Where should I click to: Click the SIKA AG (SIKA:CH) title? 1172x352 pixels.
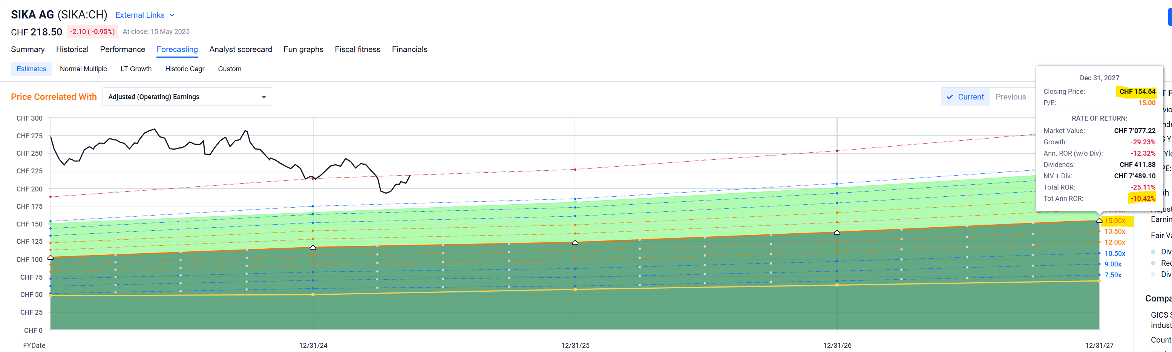59,15
